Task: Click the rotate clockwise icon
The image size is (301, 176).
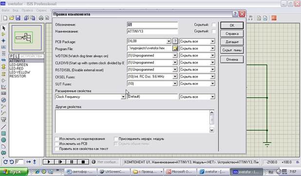Action: click(5, 162)
